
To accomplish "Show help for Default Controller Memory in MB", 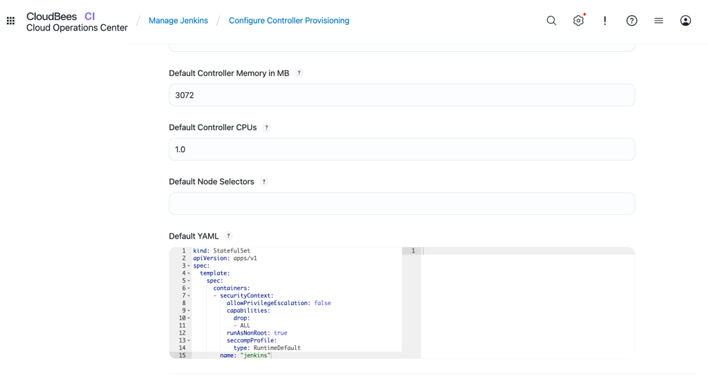I will tap(299, 73).
